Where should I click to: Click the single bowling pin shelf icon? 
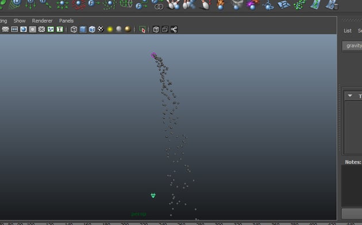pyautogui.click(x=206, y=5)
